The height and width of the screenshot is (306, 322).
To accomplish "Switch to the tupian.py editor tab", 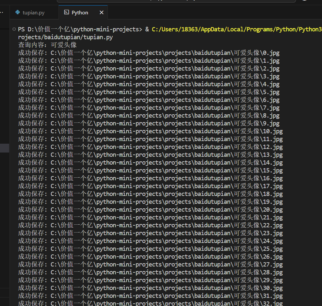I will 33,12.
